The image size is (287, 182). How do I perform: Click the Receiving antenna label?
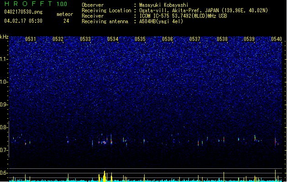coord(105,21)
